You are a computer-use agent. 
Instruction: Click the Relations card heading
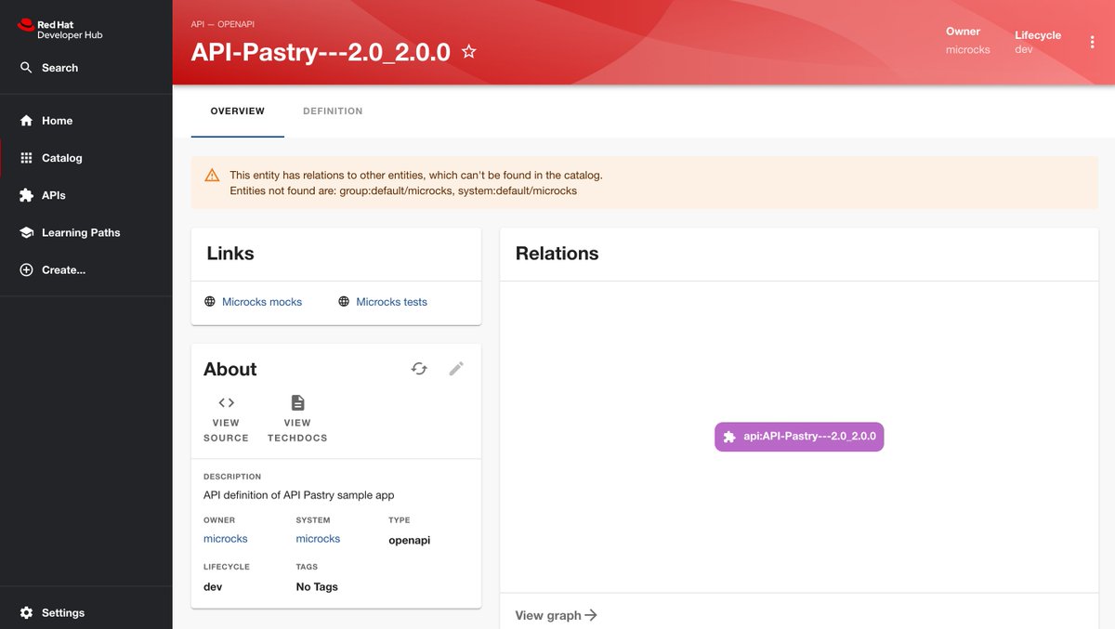coord(557,254)
